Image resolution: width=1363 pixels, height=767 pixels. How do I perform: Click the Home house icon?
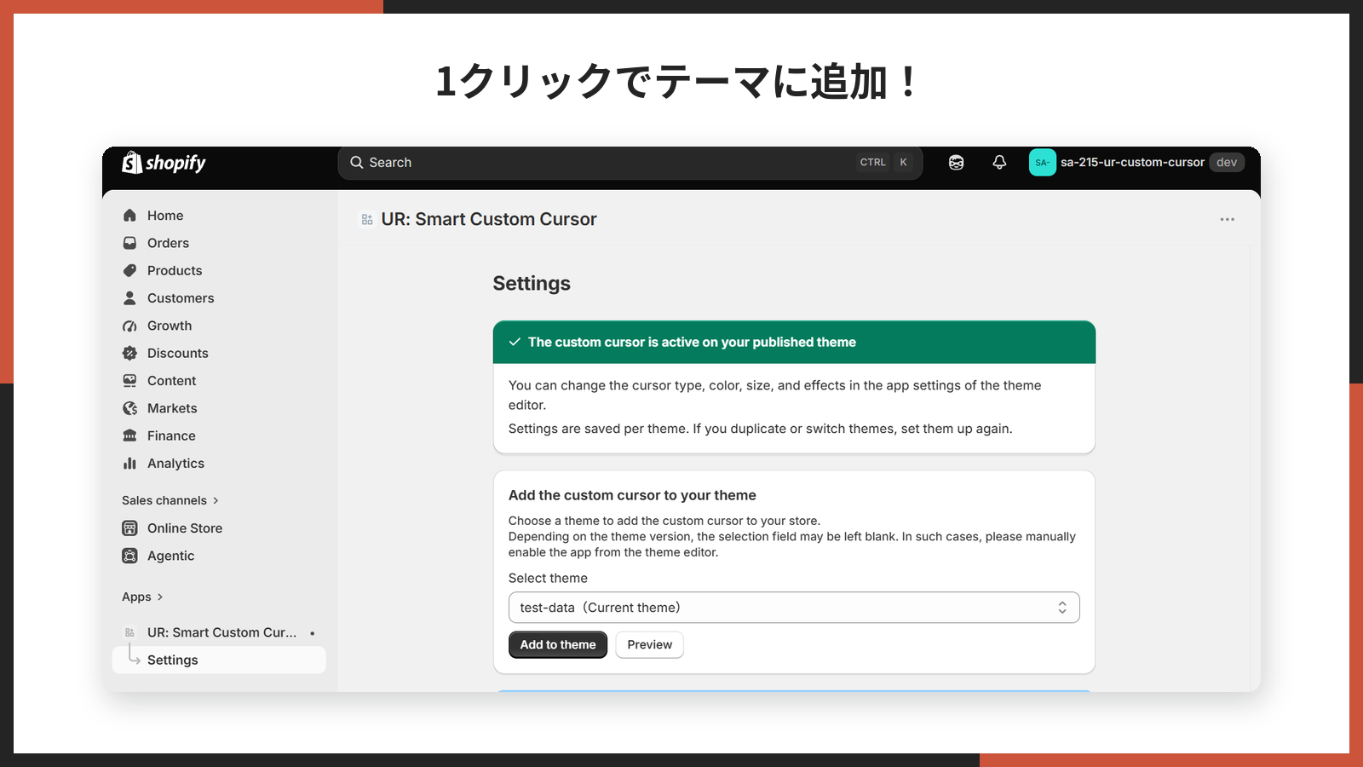click(x=129, y=216)
